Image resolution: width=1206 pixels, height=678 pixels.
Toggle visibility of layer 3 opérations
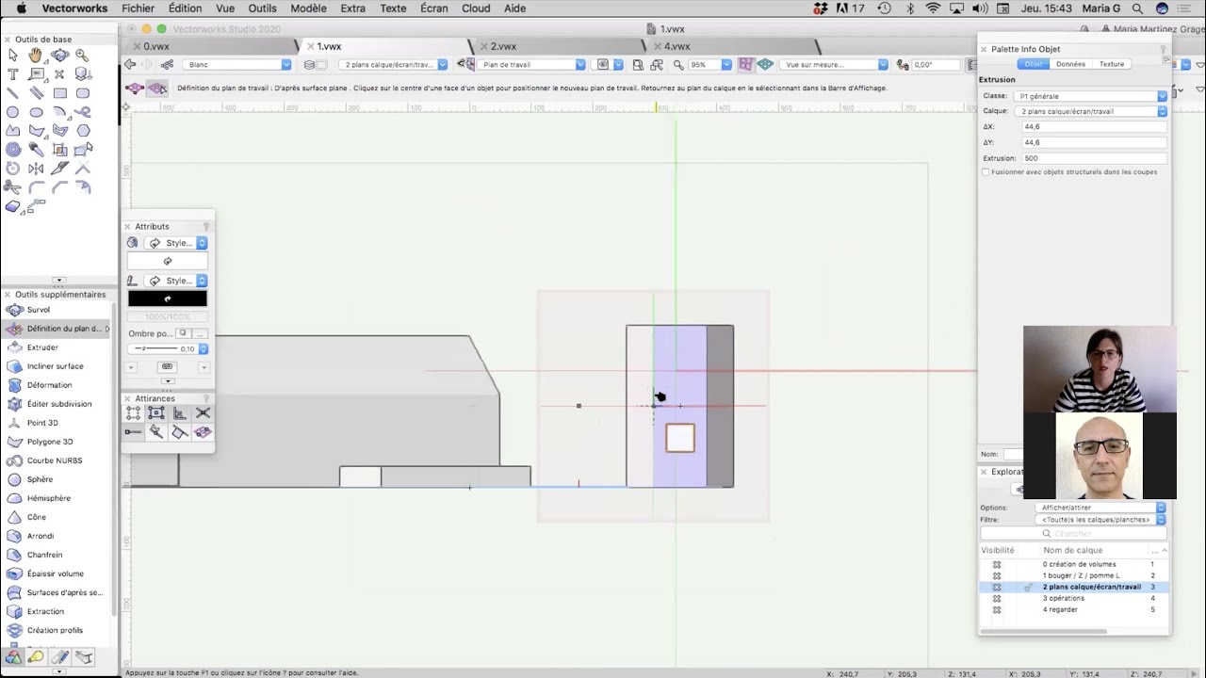pos(997,598)
